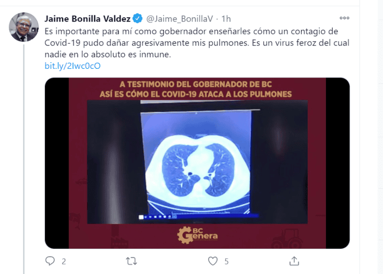Open the three-dot more options menu
This screenshot has width=383, height=274.
[344, 18]
